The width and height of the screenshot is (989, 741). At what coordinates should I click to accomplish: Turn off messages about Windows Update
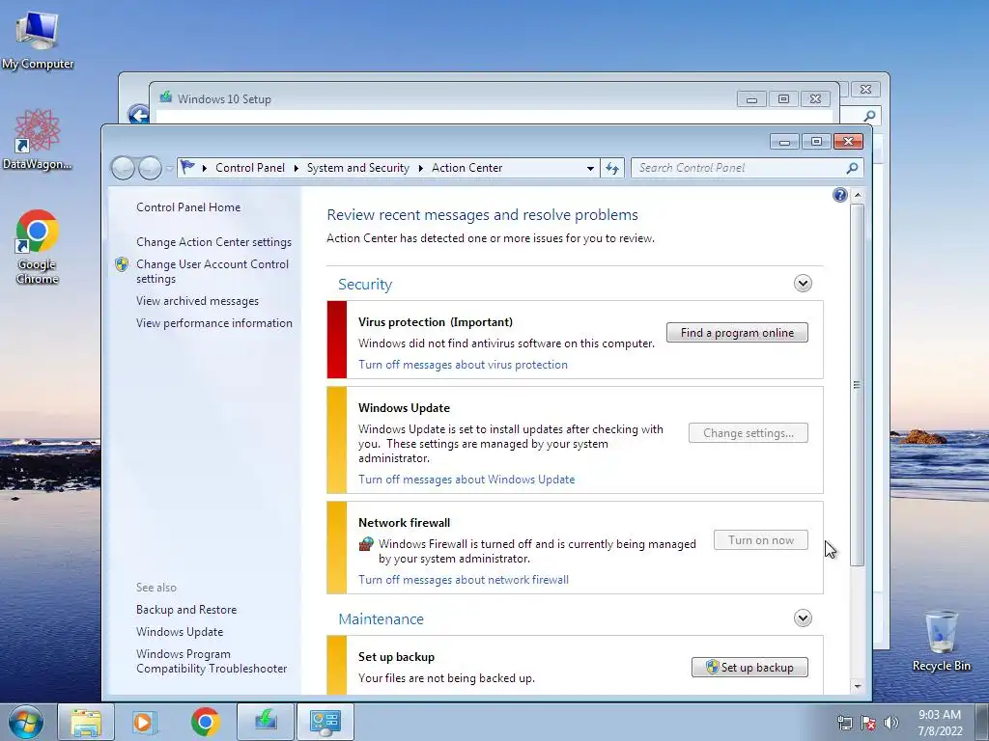tap(466, 480)
